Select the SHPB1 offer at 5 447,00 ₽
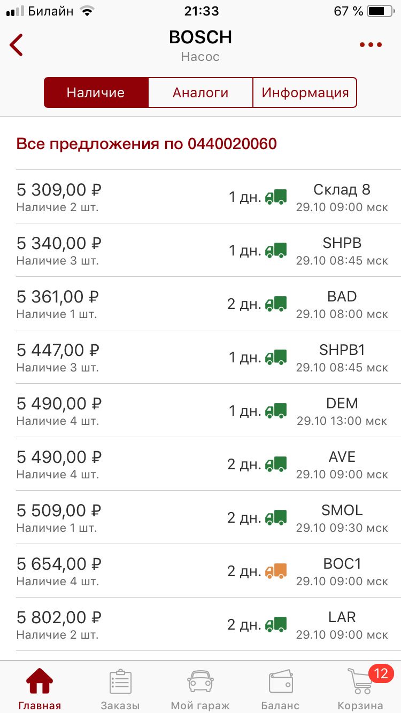Viewport: 401px width, 713px height. tap(209, 357)
